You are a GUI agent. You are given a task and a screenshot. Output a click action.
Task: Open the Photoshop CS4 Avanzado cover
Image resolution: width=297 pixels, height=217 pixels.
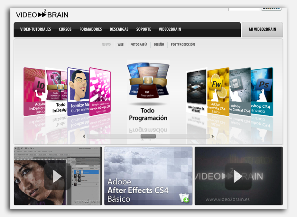click(262, 92)
